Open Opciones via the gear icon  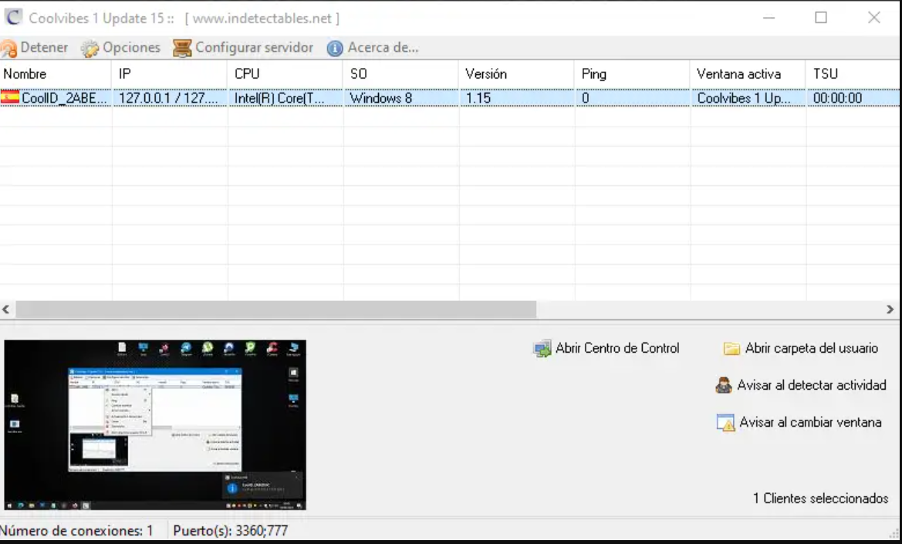(90, 49)
